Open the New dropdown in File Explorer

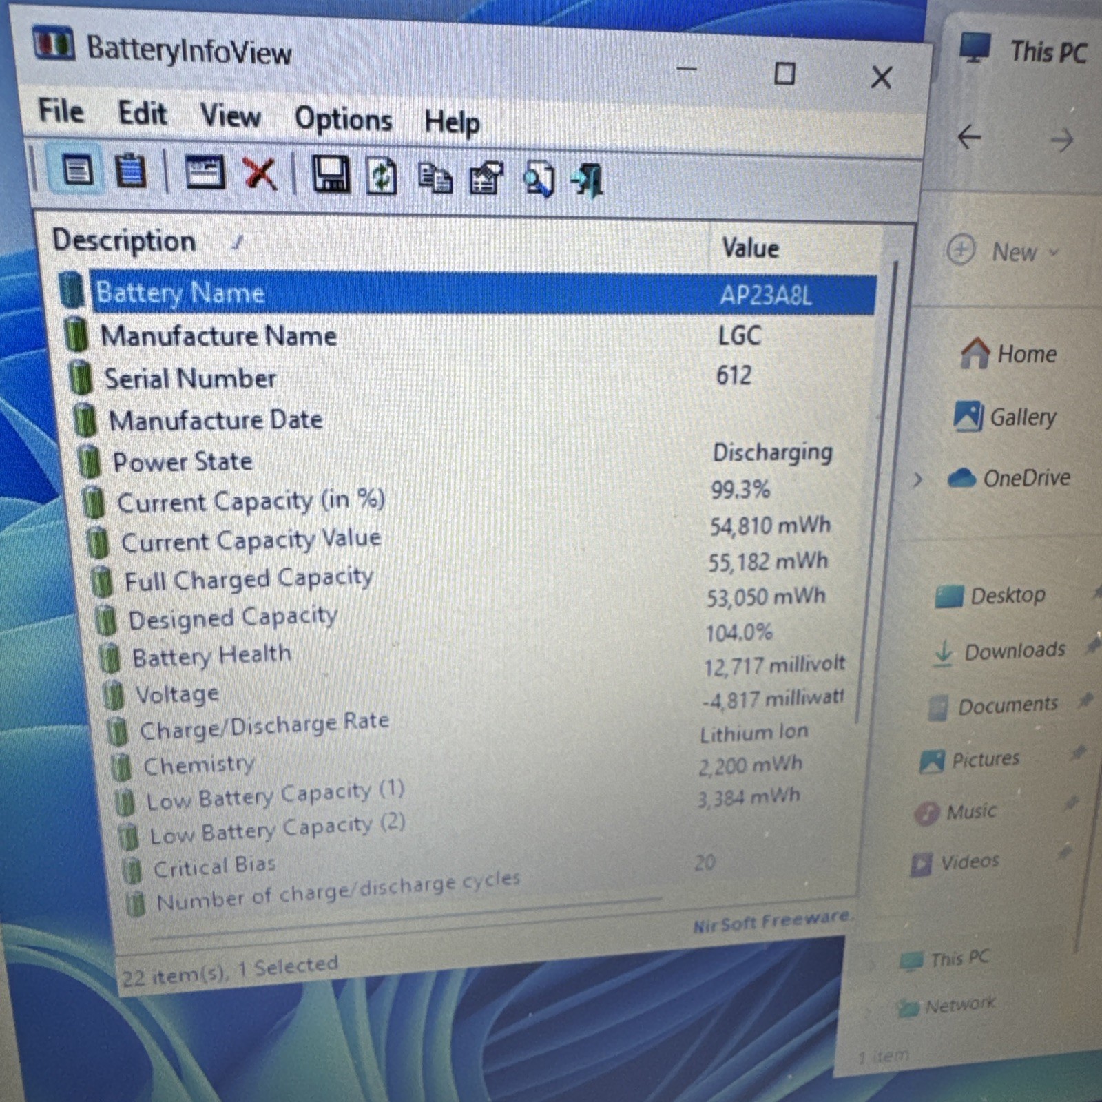tap(1004, 251)
